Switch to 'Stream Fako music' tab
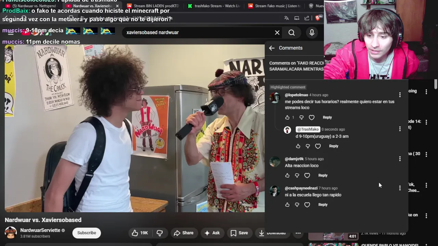The height and width of the screenshot is (246, 438). click(274, 6)
